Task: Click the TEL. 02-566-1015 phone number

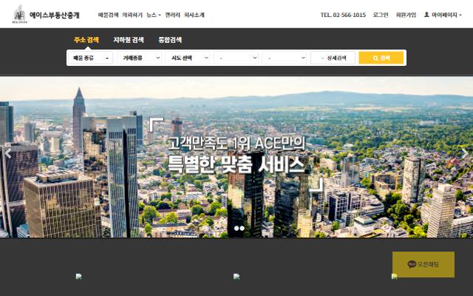Action: point(343,15)
